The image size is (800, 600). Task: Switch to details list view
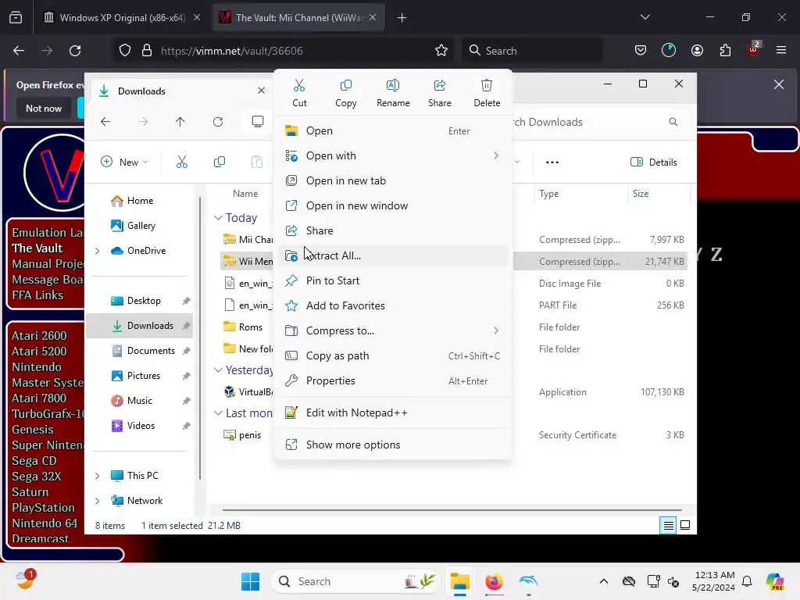[668, 525]
